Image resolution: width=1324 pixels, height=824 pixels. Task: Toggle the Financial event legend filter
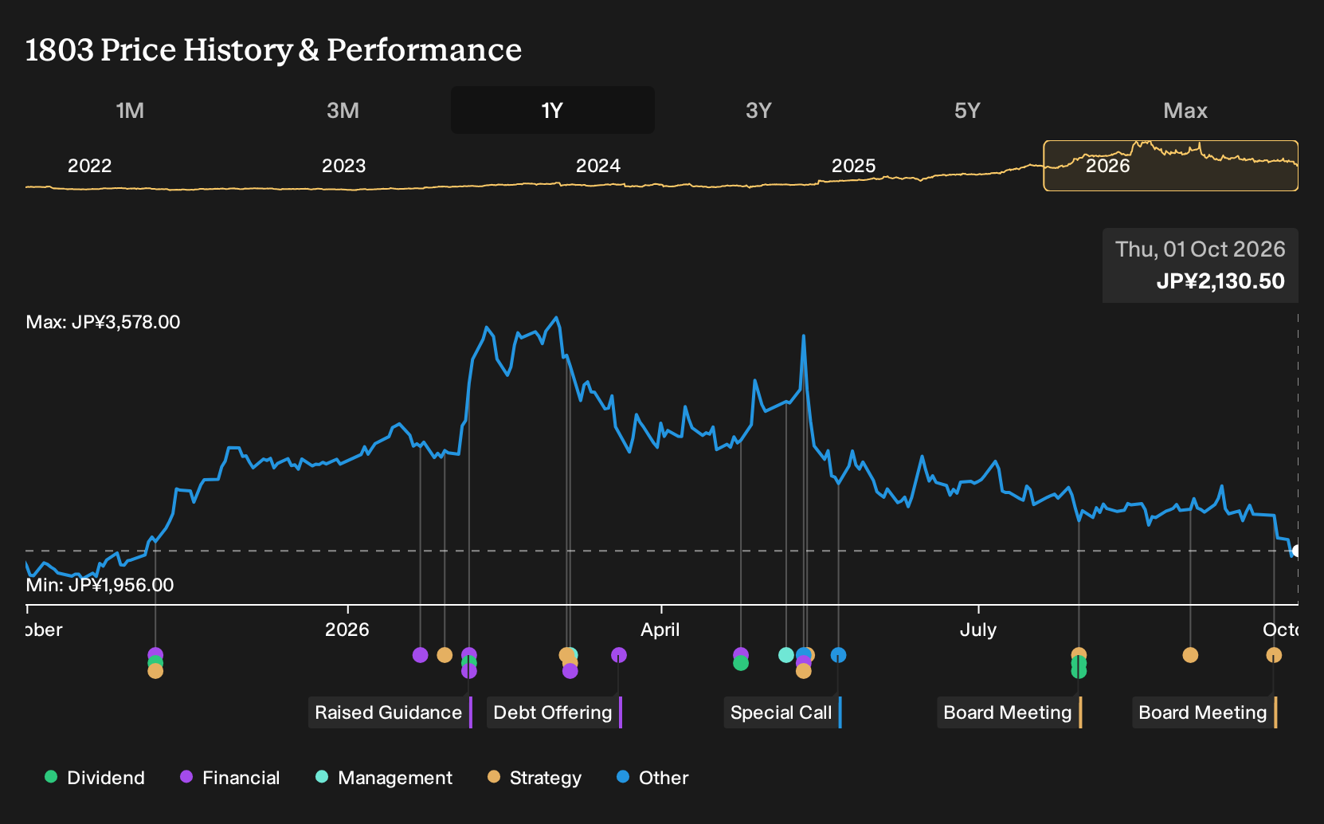tap(230, 778)
